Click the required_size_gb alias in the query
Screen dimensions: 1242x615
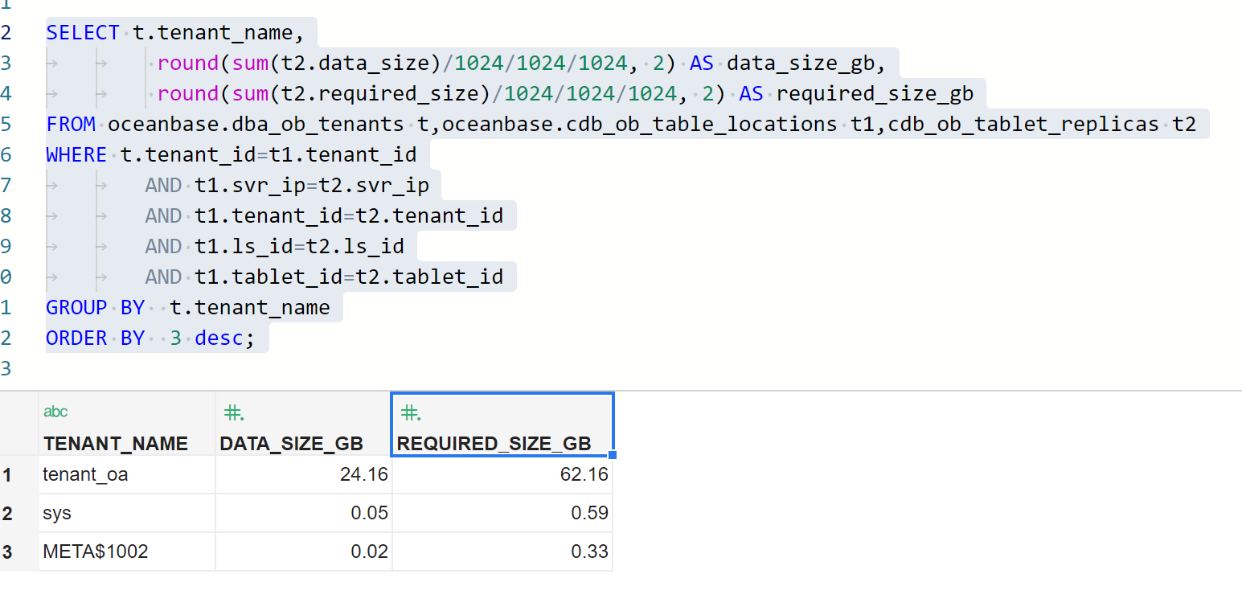875,94
